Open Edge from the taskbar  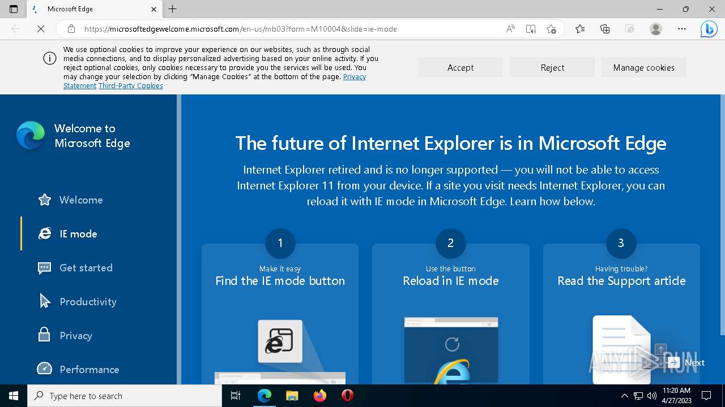265,396
